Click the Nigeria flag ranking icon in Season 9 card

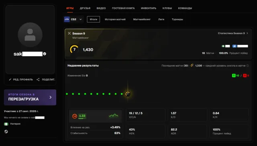(223, 46)
